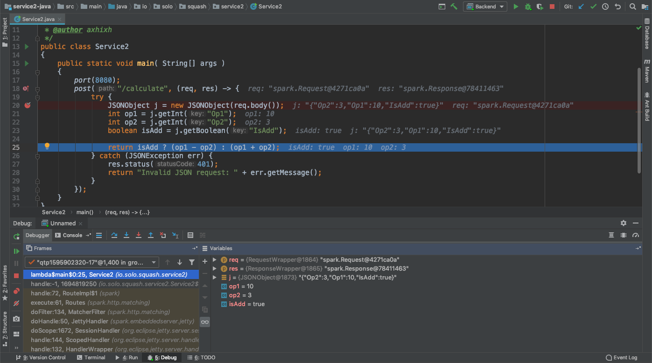The image size is (652, 363).
Task: Open View Breakpoints in the debug sidebar
Action: [x=16, y=291]
